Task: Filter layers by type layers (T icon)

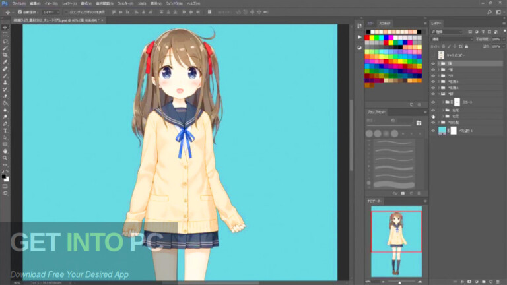Action: (483, 32)
